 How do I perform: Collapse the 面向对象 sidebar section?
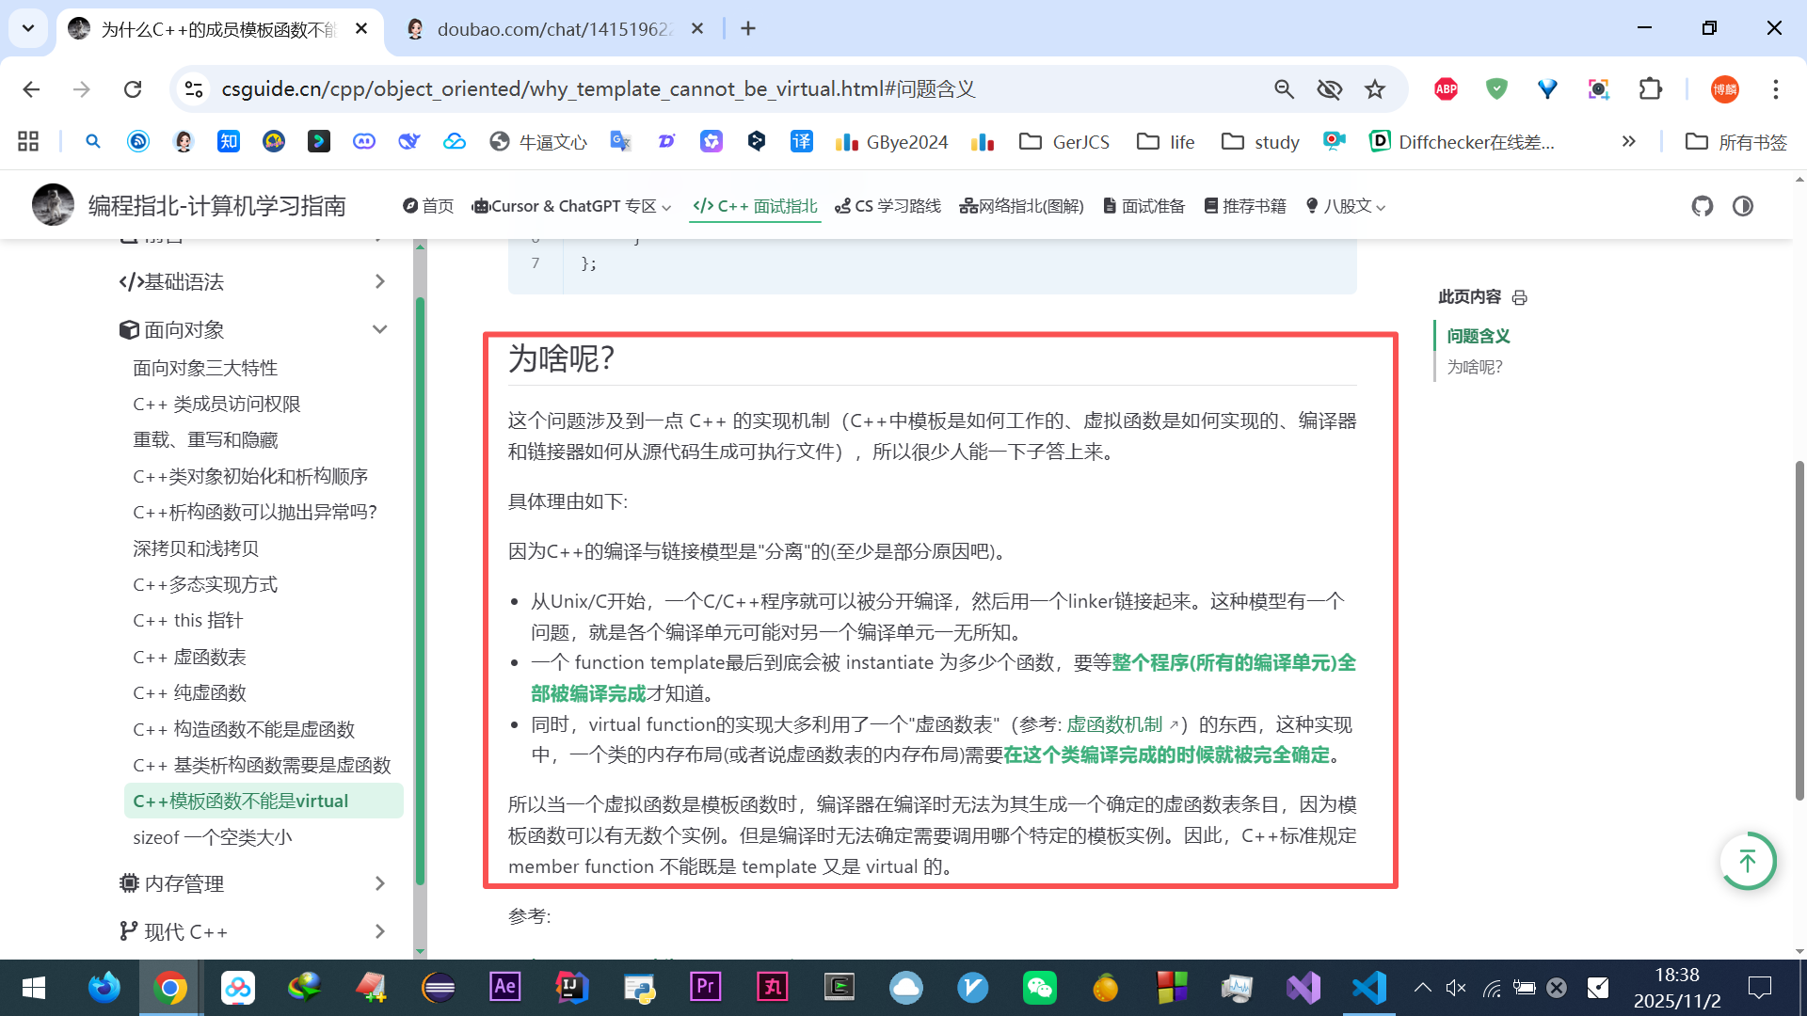pos(379,329)
